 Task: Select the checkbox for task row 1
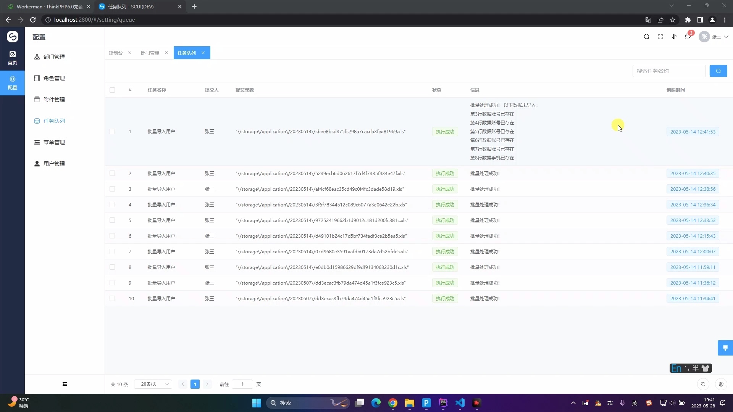[x=112, y=131]
